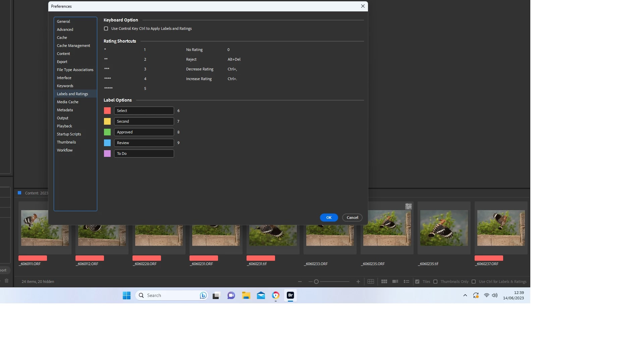Click the grid lock icon

[371, 282]
